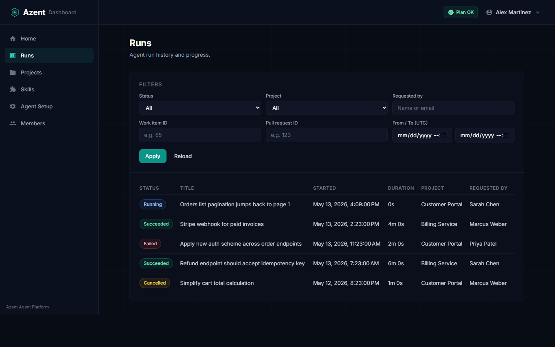Viewport: 555px width, 347px height.
Task: Open Agent Setup in the sidebar
Action: 49,106
